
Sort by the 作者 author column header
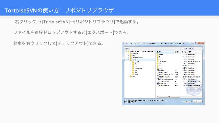click(195, 52)
